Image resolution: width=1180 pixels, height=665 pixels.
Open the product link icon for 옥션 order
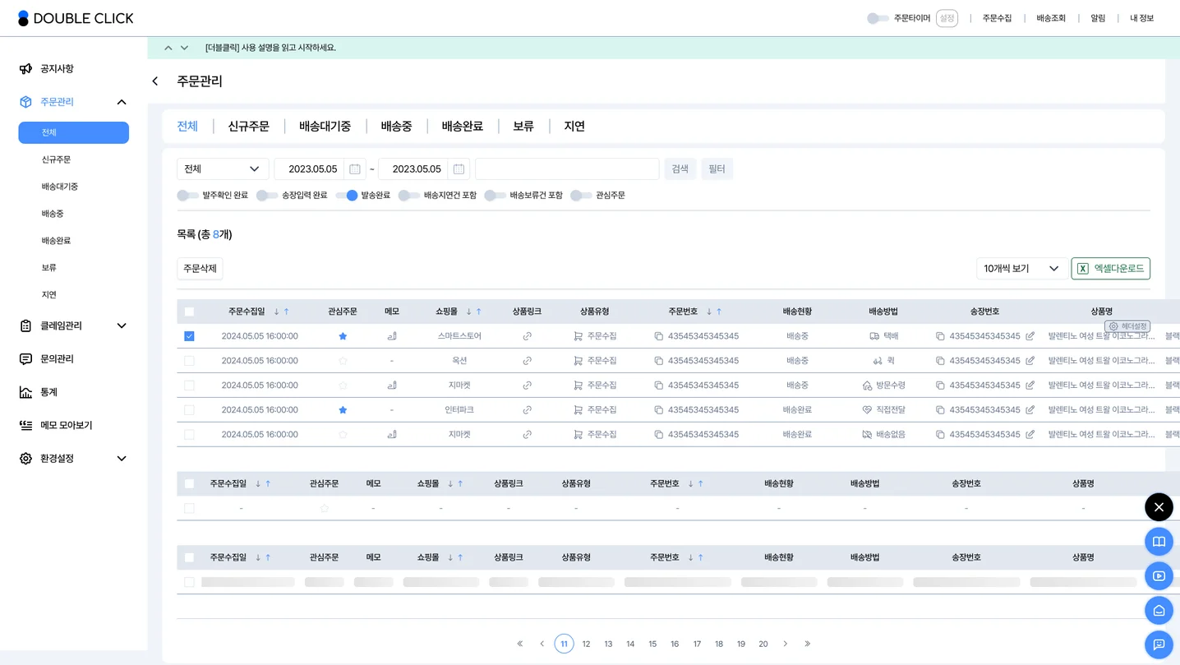coord(527,361)
